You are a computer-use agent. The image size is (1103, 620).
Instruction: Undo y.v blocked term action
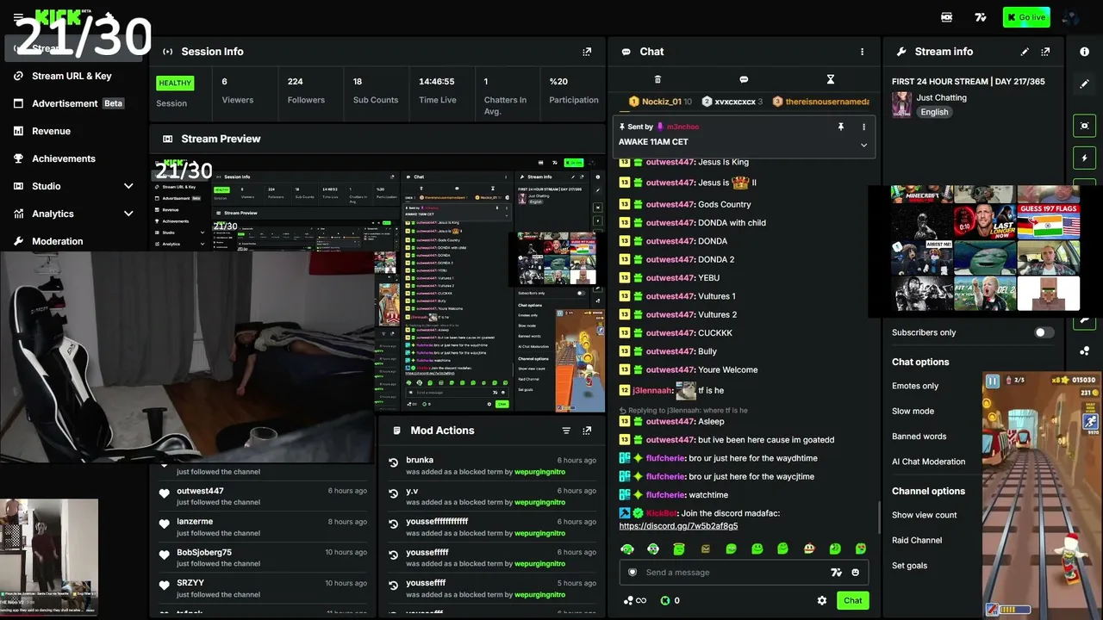394,493
